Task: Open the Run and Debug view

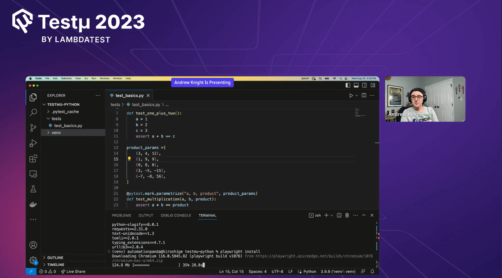Action: pyautogui.click(x=33, y=143)
